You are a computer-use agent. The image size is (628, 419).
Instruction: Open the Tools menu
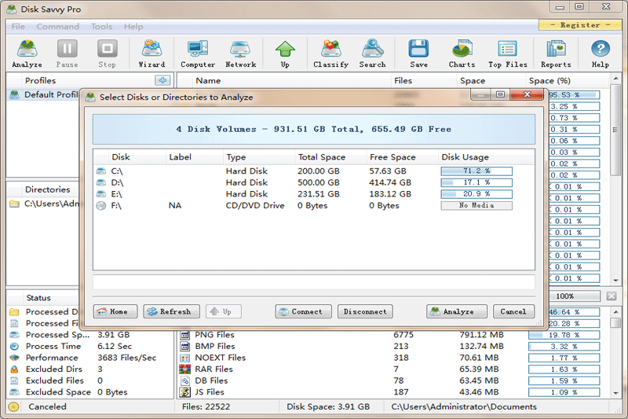101,27
